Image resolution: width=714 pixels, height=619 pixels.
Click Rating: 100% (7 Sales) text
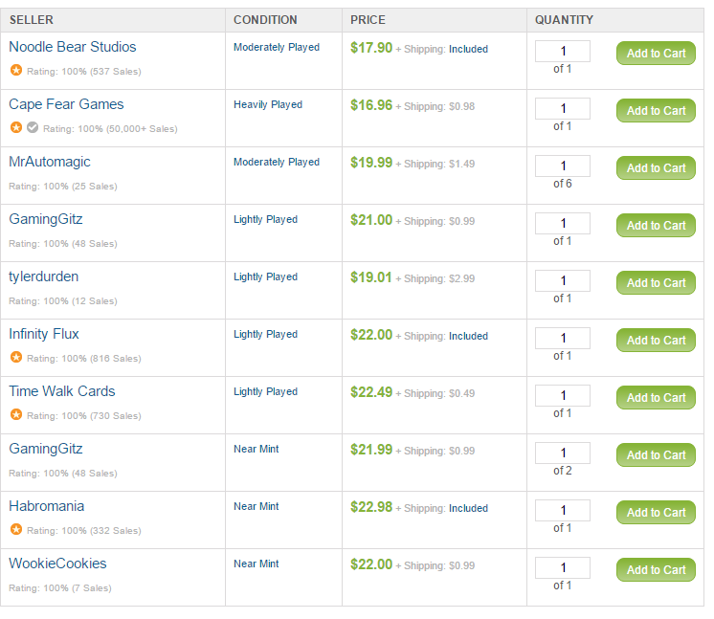[x=60, y=587]
